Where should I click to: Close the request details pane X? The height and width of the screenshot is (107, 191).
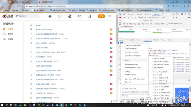[127, 40]
